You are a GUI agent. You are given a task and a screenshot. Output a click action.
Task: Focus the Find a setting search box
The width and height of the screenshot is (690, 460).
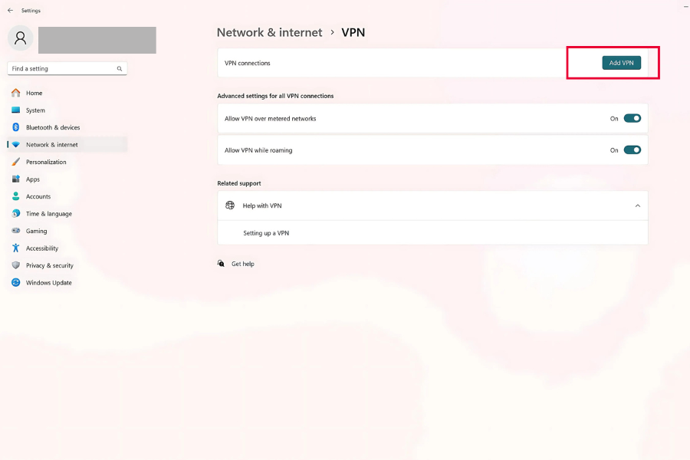[61, 69]
